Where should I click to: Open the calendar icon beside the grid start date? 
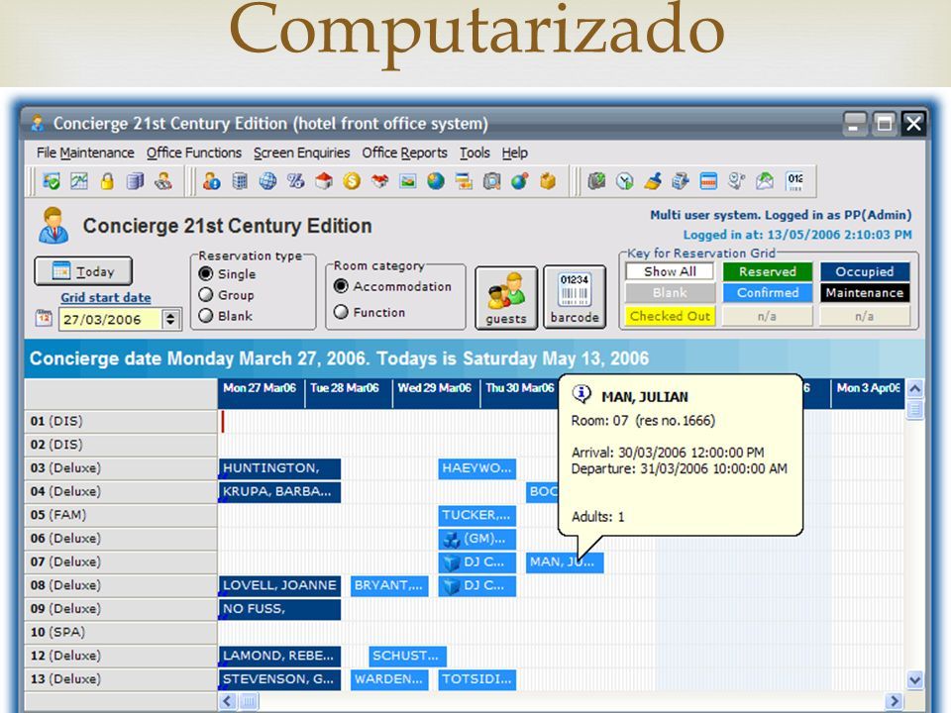coord(44,318)
